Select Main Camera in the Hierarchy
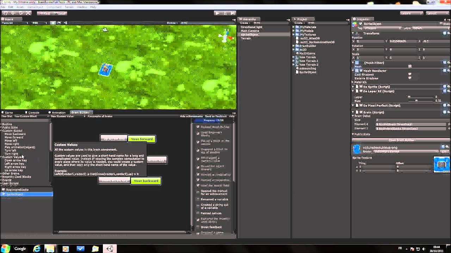The image size is (451, 253). click(250, 31)
